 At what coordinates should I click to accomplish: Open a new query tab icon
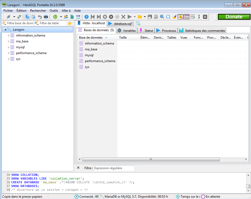click(138, 23)
